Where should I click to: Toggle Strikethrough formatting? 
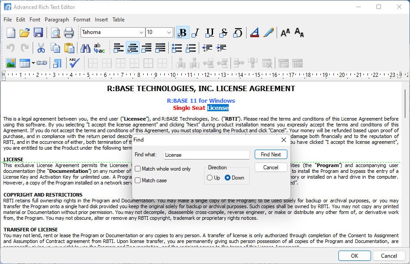click(223, 33)
